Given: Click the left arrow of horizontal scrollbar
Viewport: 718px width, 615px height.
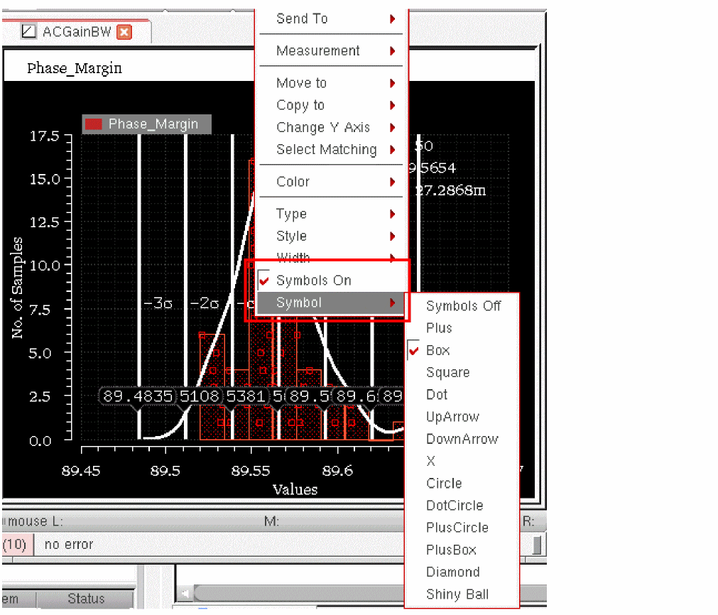Looking at the screenshot, I should pyautogui.click(x=185, y=593).
